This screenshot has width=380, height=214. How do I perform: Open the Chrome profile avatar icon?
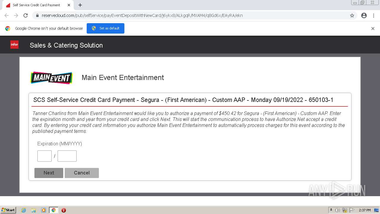click(x=364, y=15)
